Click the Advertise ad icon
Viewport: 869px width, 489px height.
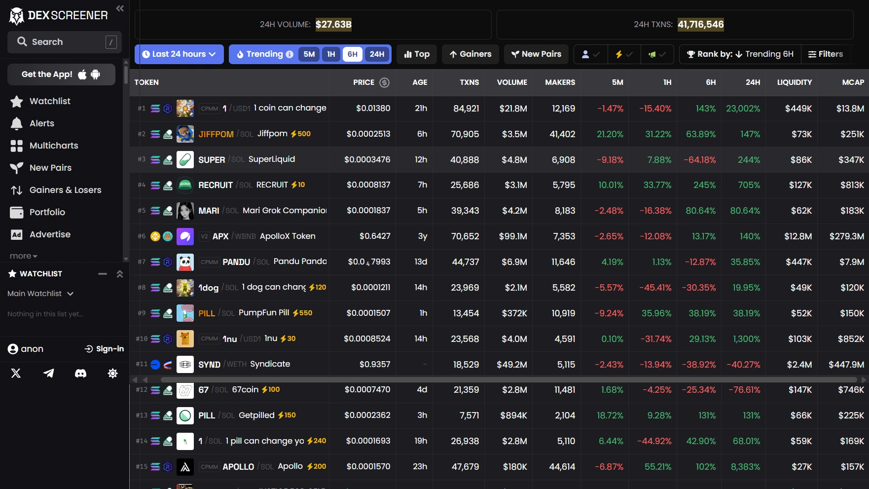pos(17,234)
